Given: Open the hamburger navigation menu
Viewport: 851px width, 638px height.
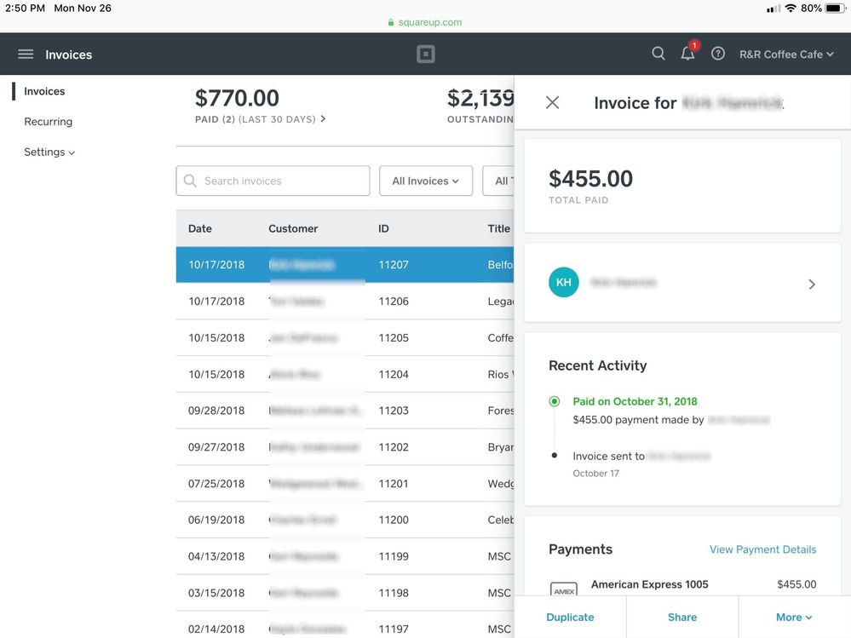Looking at the screenshot, I should coord(26,55).
